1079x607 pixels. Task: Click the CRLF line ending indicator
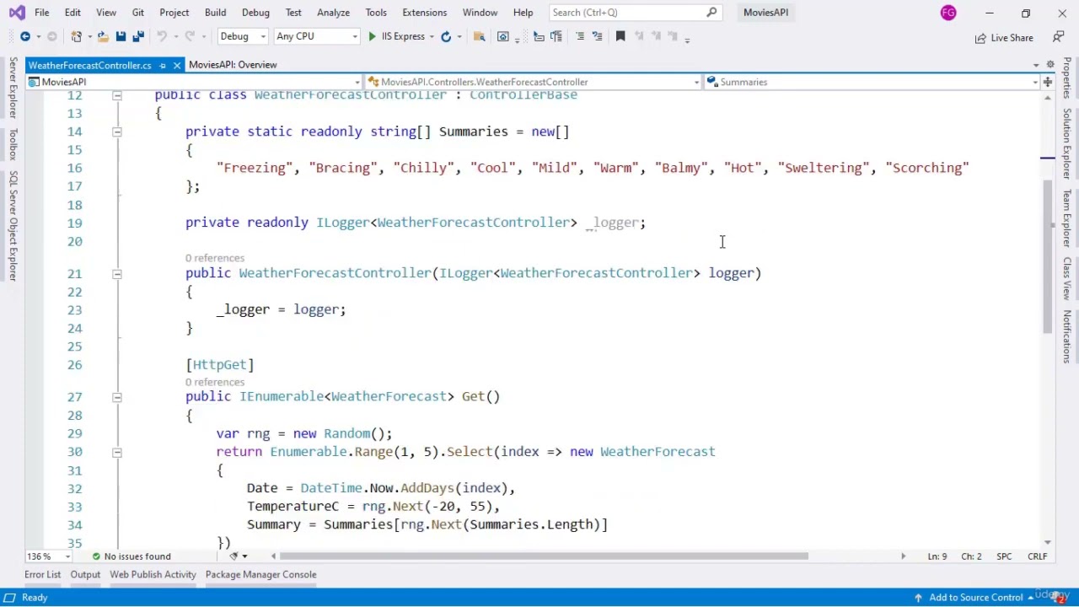coord(1038,556)
